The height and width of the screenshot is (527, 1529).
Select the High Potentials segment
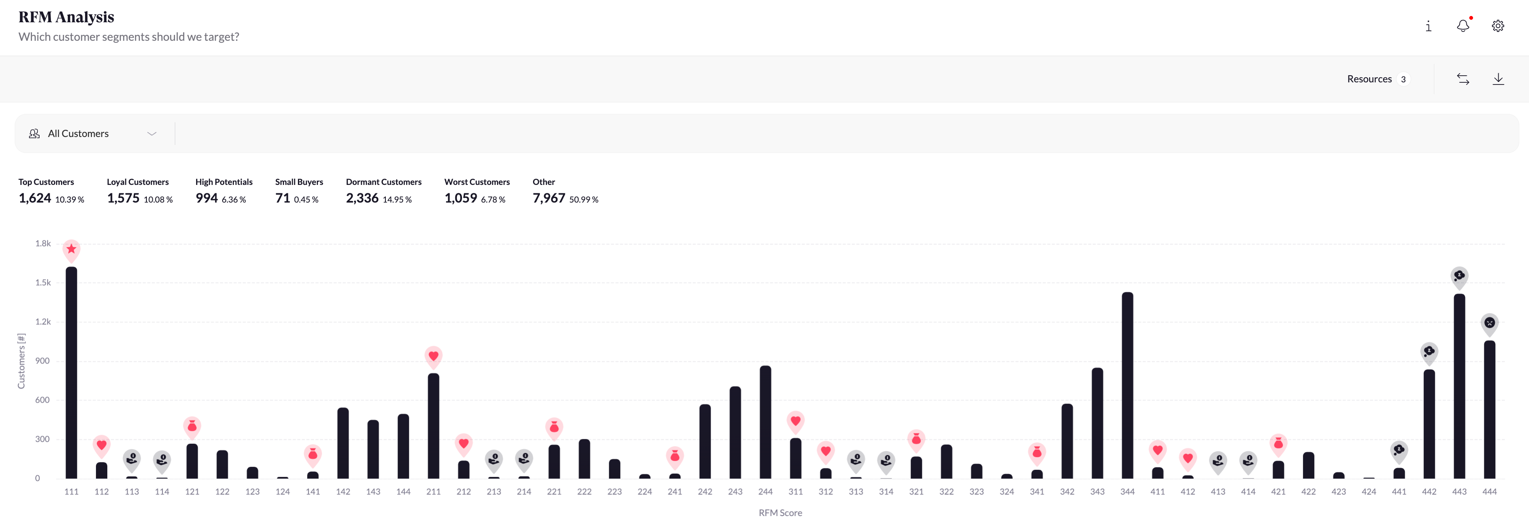pyautogui.click(x=224, y=191)
